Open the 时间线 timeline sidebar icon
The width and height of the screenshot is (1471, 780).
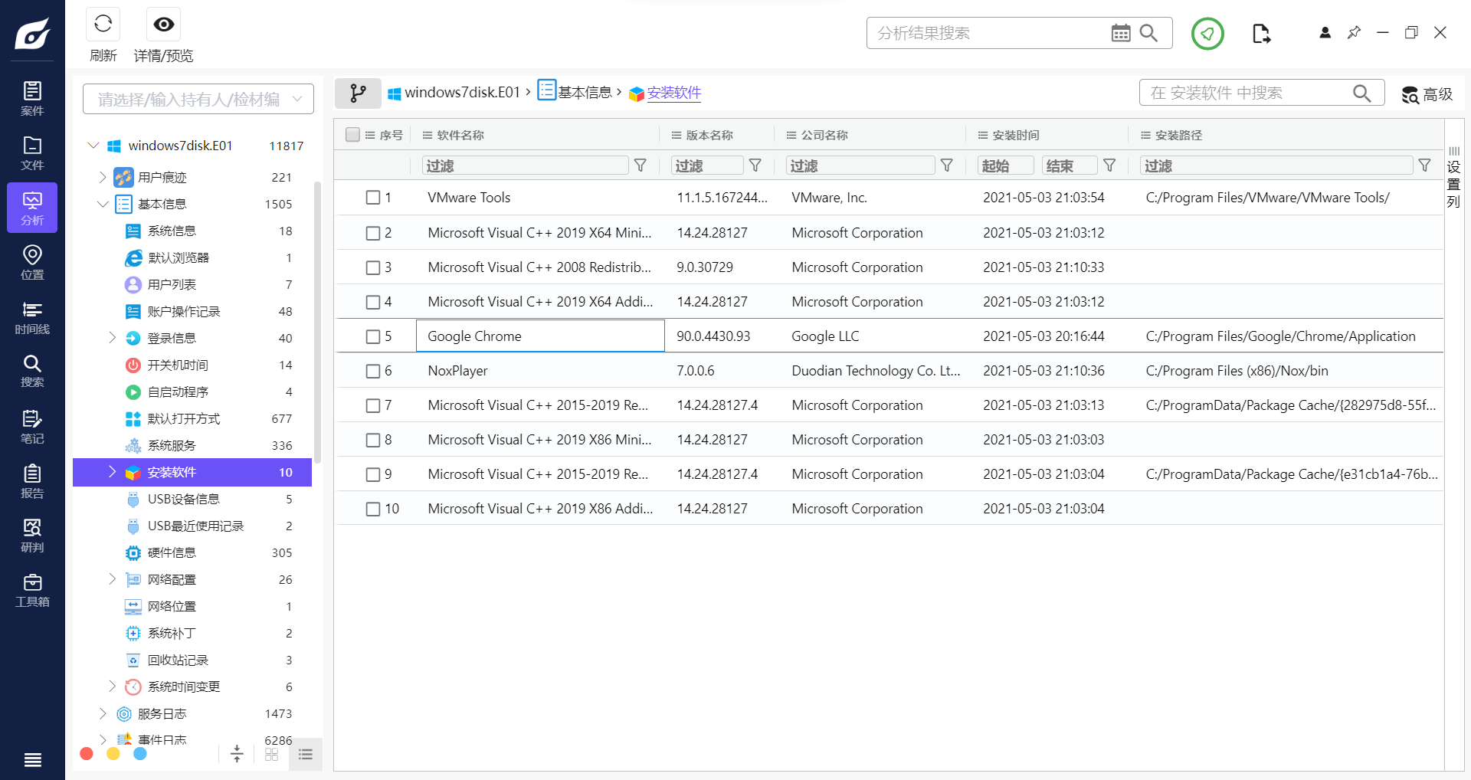tap(32, 317)
